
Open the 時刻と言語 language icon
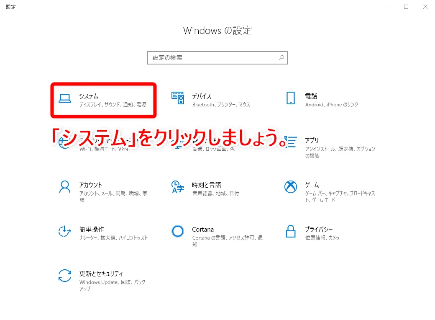[177, 187]
